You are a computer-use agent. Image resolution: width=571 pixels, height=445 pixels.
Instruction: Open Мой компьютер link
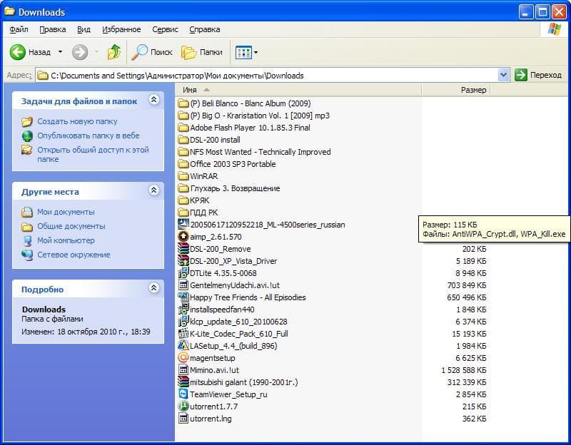[x=66, y=240]
